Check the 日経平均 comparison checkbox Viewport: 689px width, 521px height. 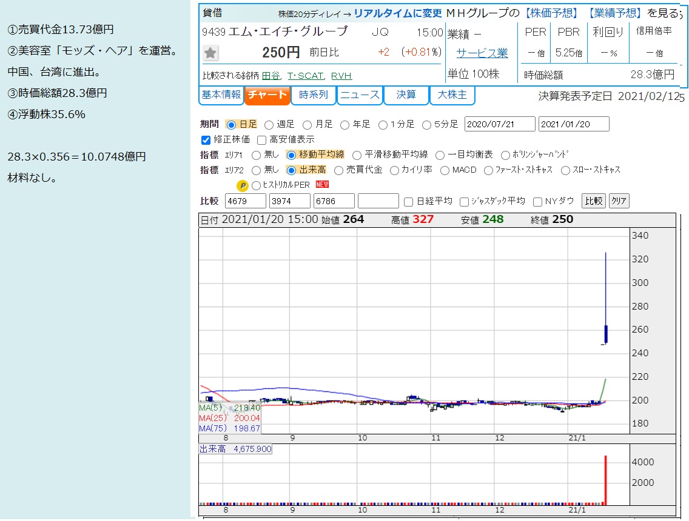tap(408, 202)
